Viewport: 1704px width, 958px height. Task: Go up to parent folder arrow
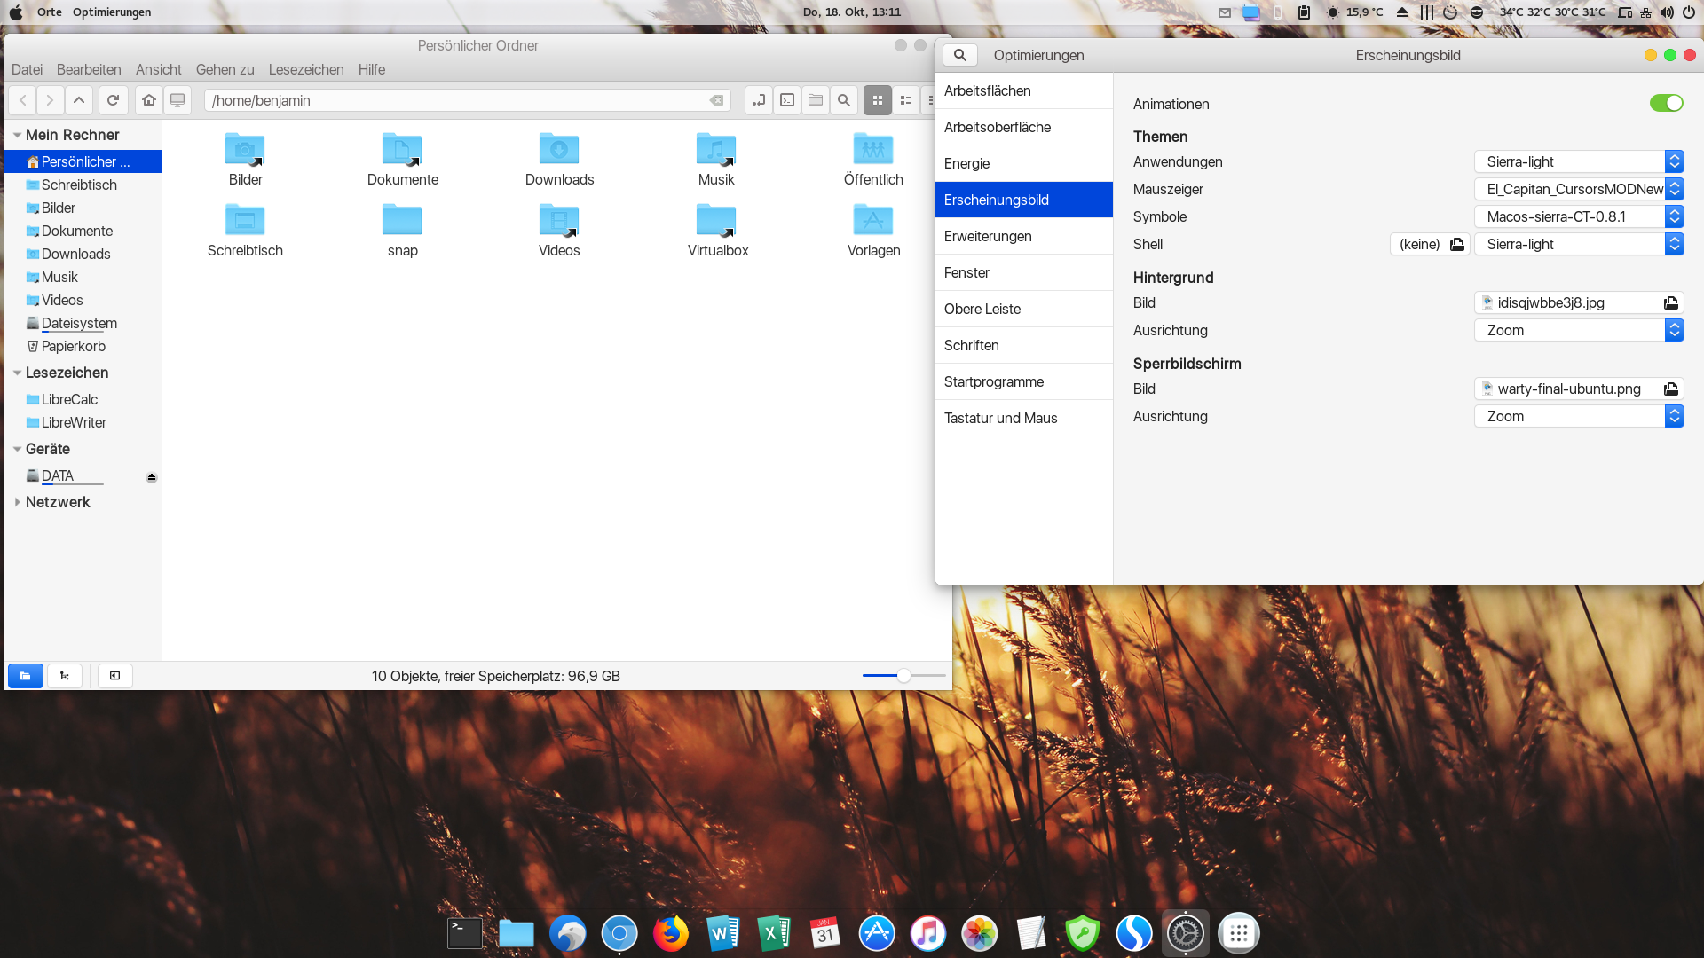79,100
